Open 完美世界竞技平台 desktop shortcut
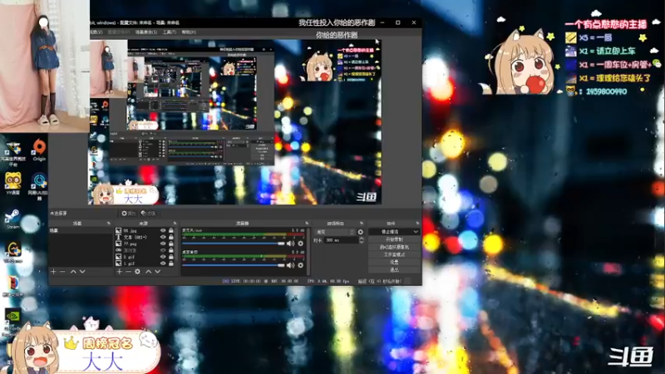 12,155
